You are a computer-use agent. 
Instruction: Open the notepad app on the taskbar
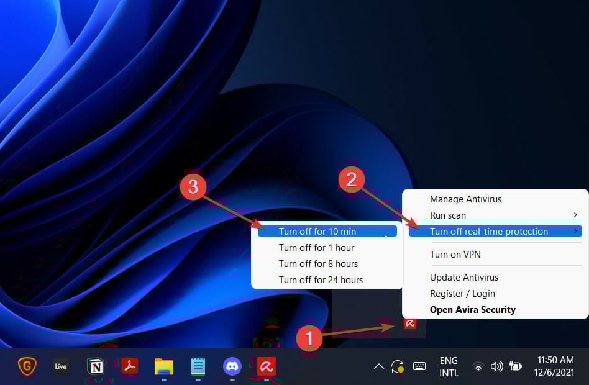[198, 366]
